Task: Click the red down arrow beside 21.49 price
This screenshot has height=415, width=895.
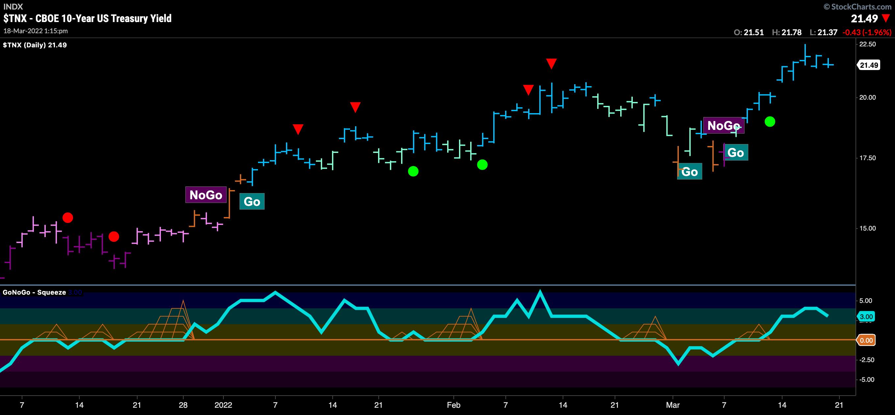Action: coord(885,18)
